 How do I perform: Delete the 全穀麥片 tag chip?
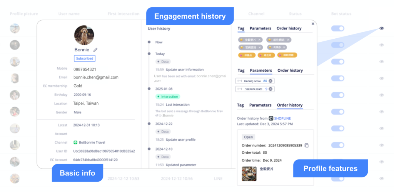(259, 40)
